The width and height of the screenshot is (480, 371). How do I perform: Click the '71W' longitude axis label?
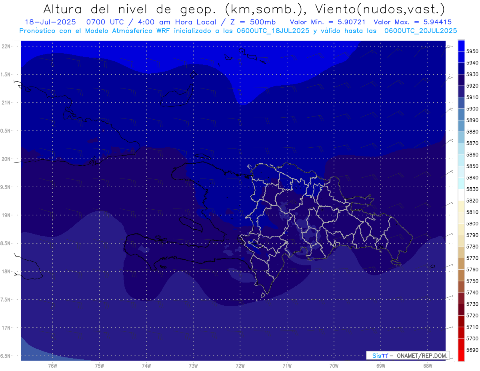287,366
